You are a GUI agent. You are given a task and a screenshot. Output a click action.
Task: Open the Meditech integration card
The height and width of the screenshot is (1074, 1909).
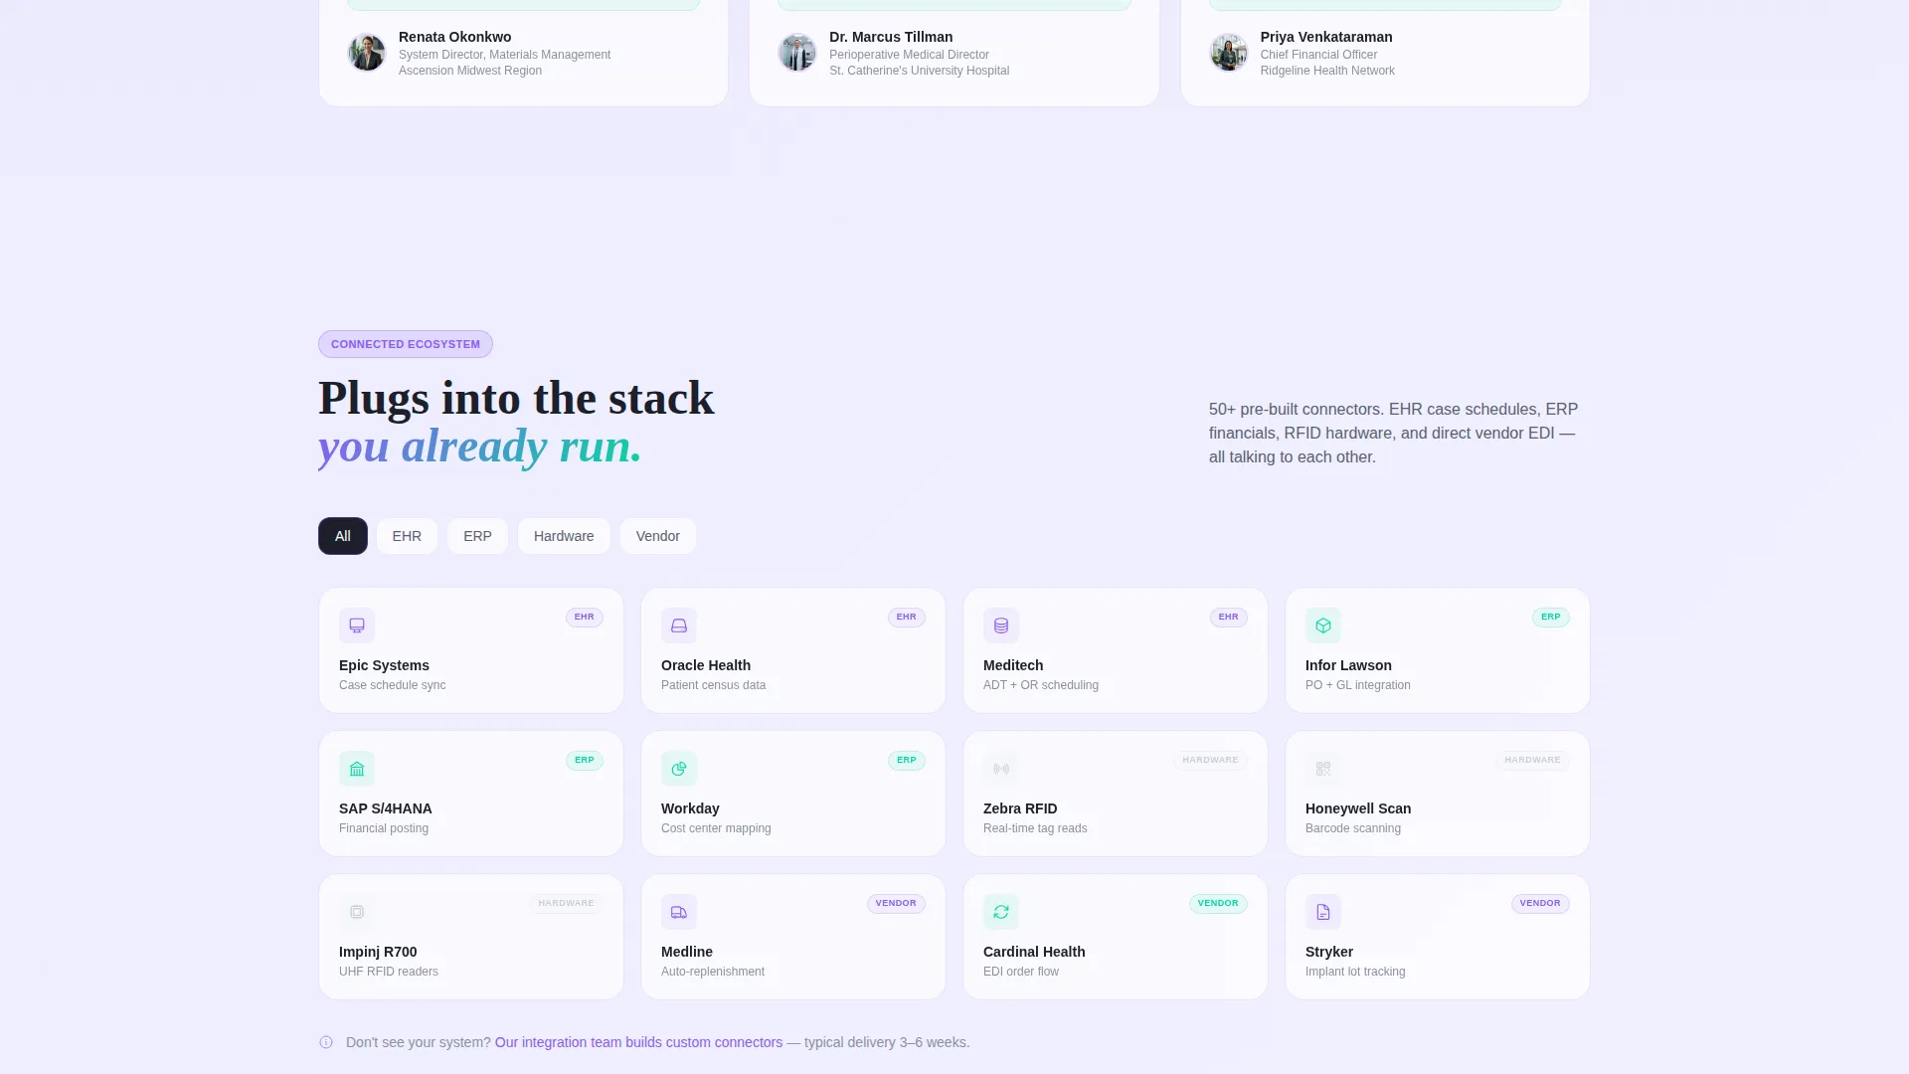(1116, 650)
